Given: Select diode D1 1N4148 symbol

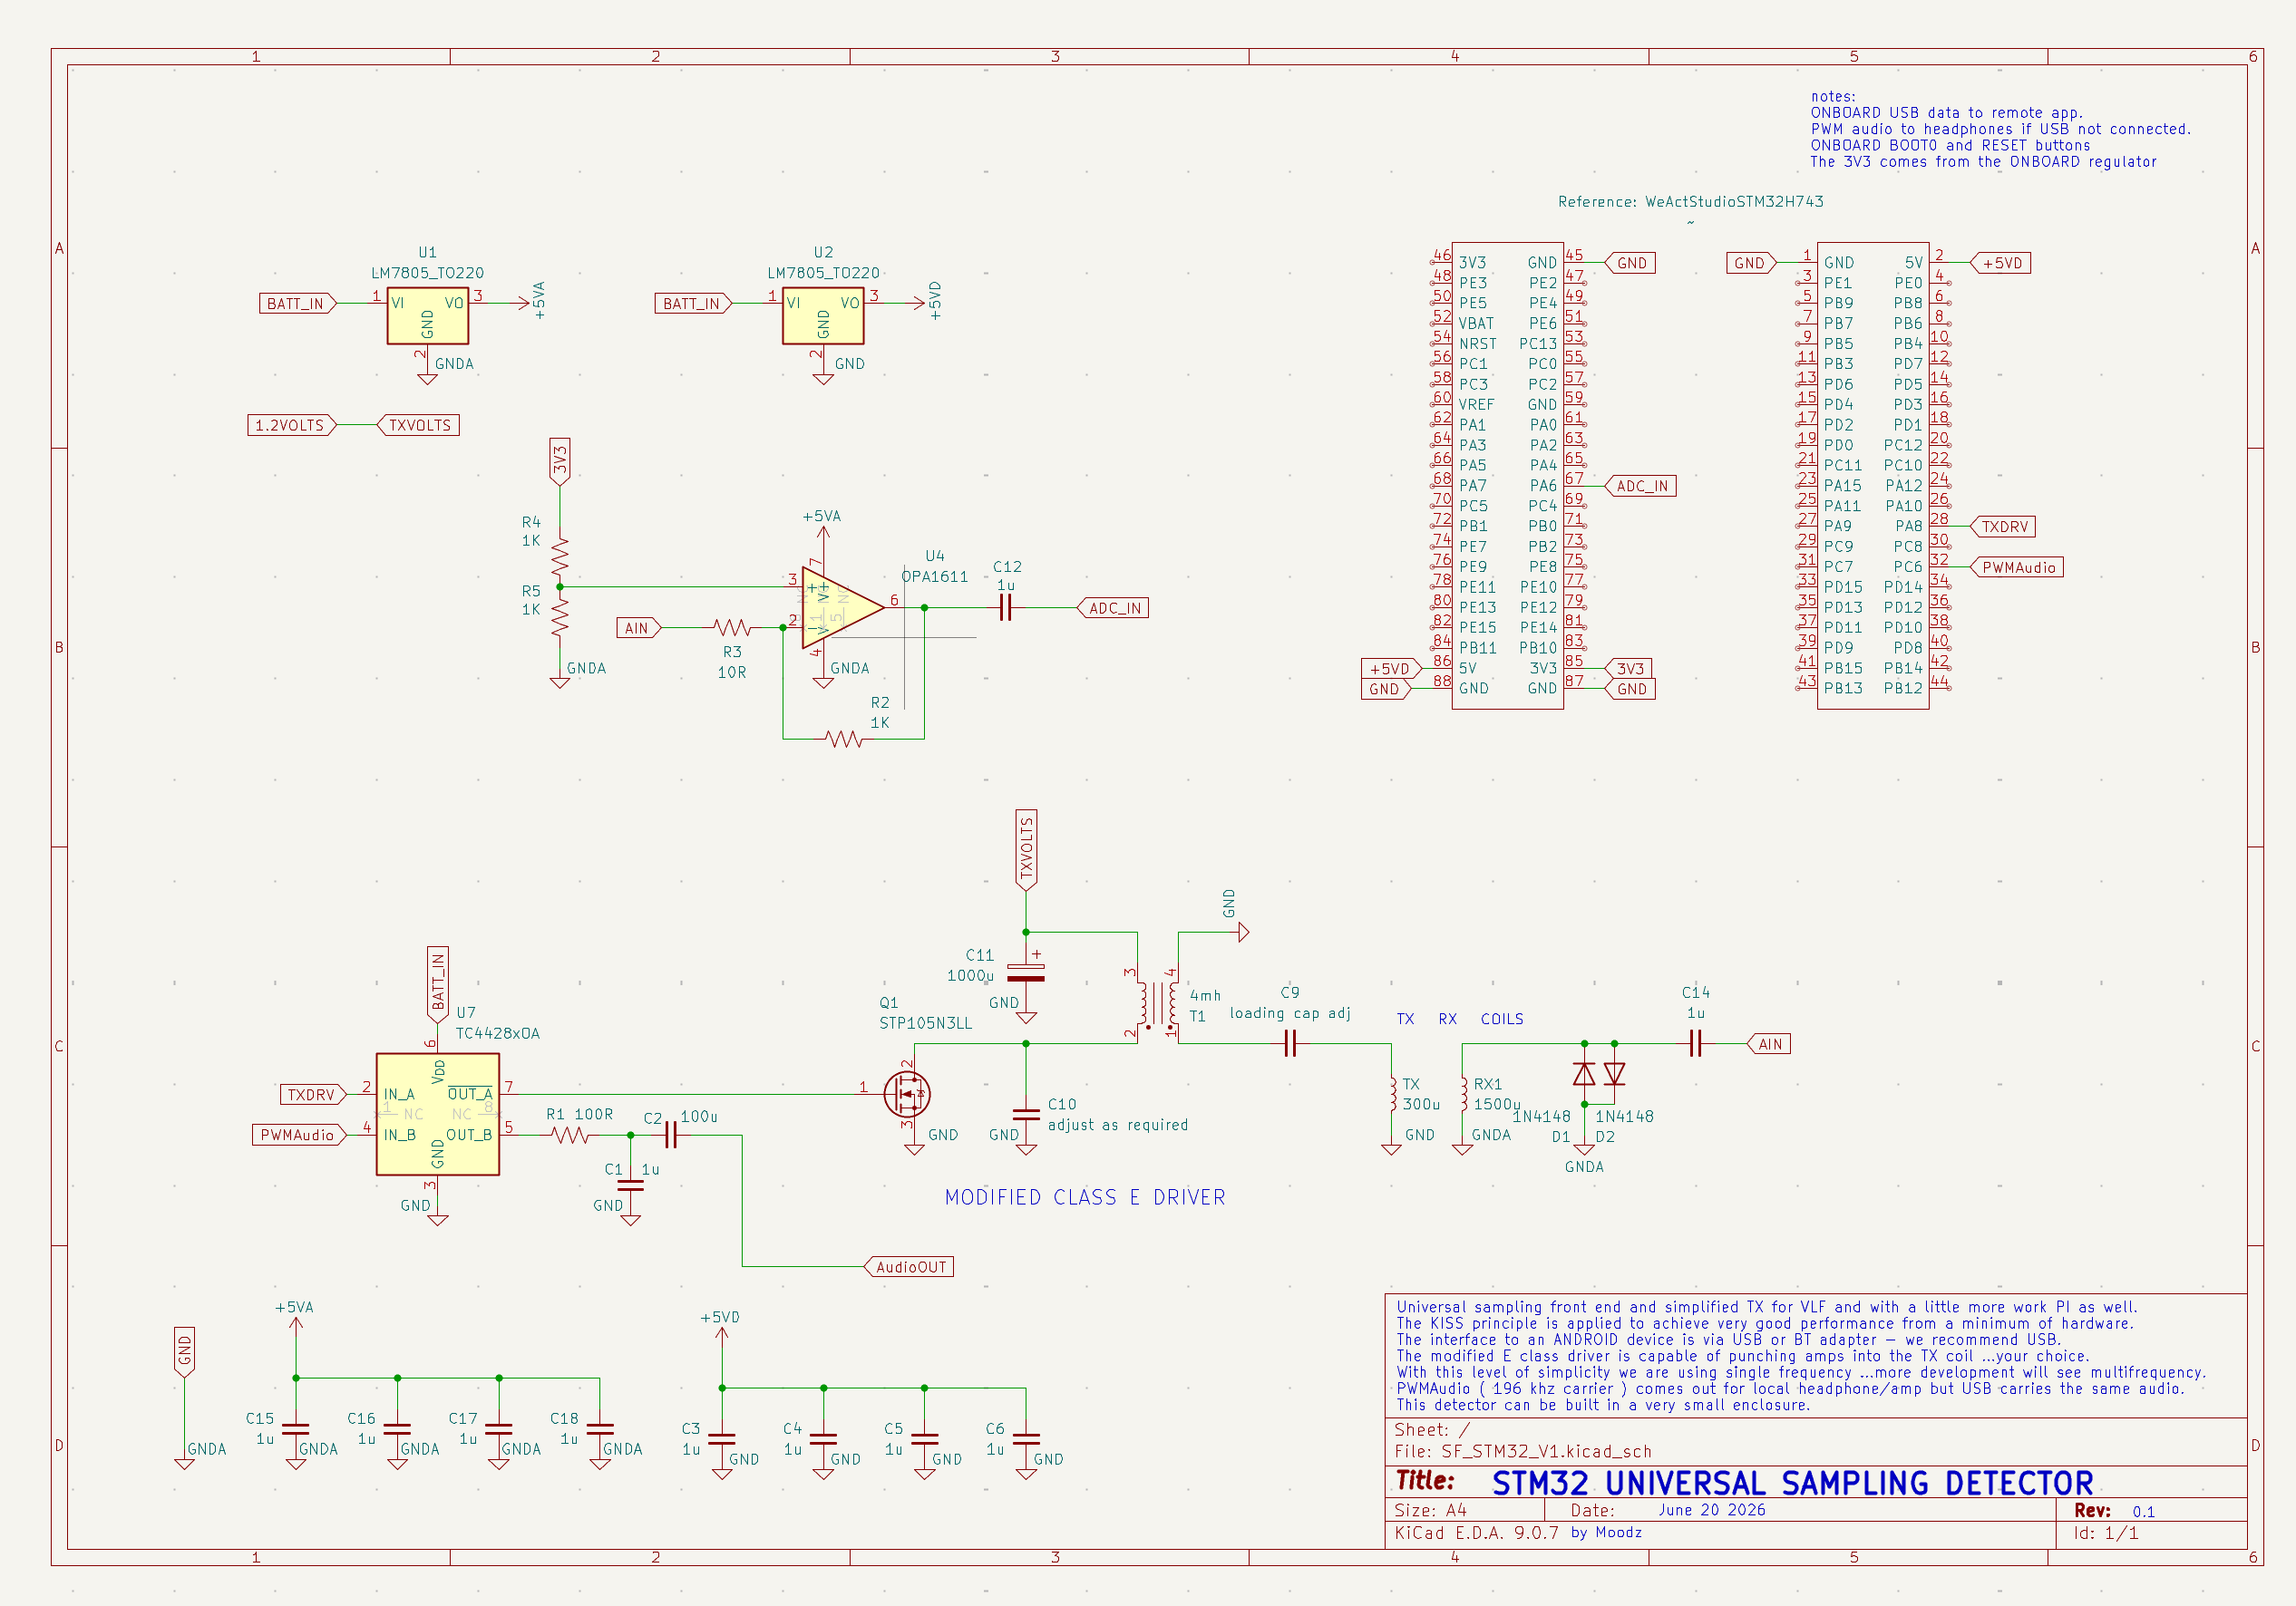Looking at the screenshot, I should pyautogui.click(x=1583, y=1073).
